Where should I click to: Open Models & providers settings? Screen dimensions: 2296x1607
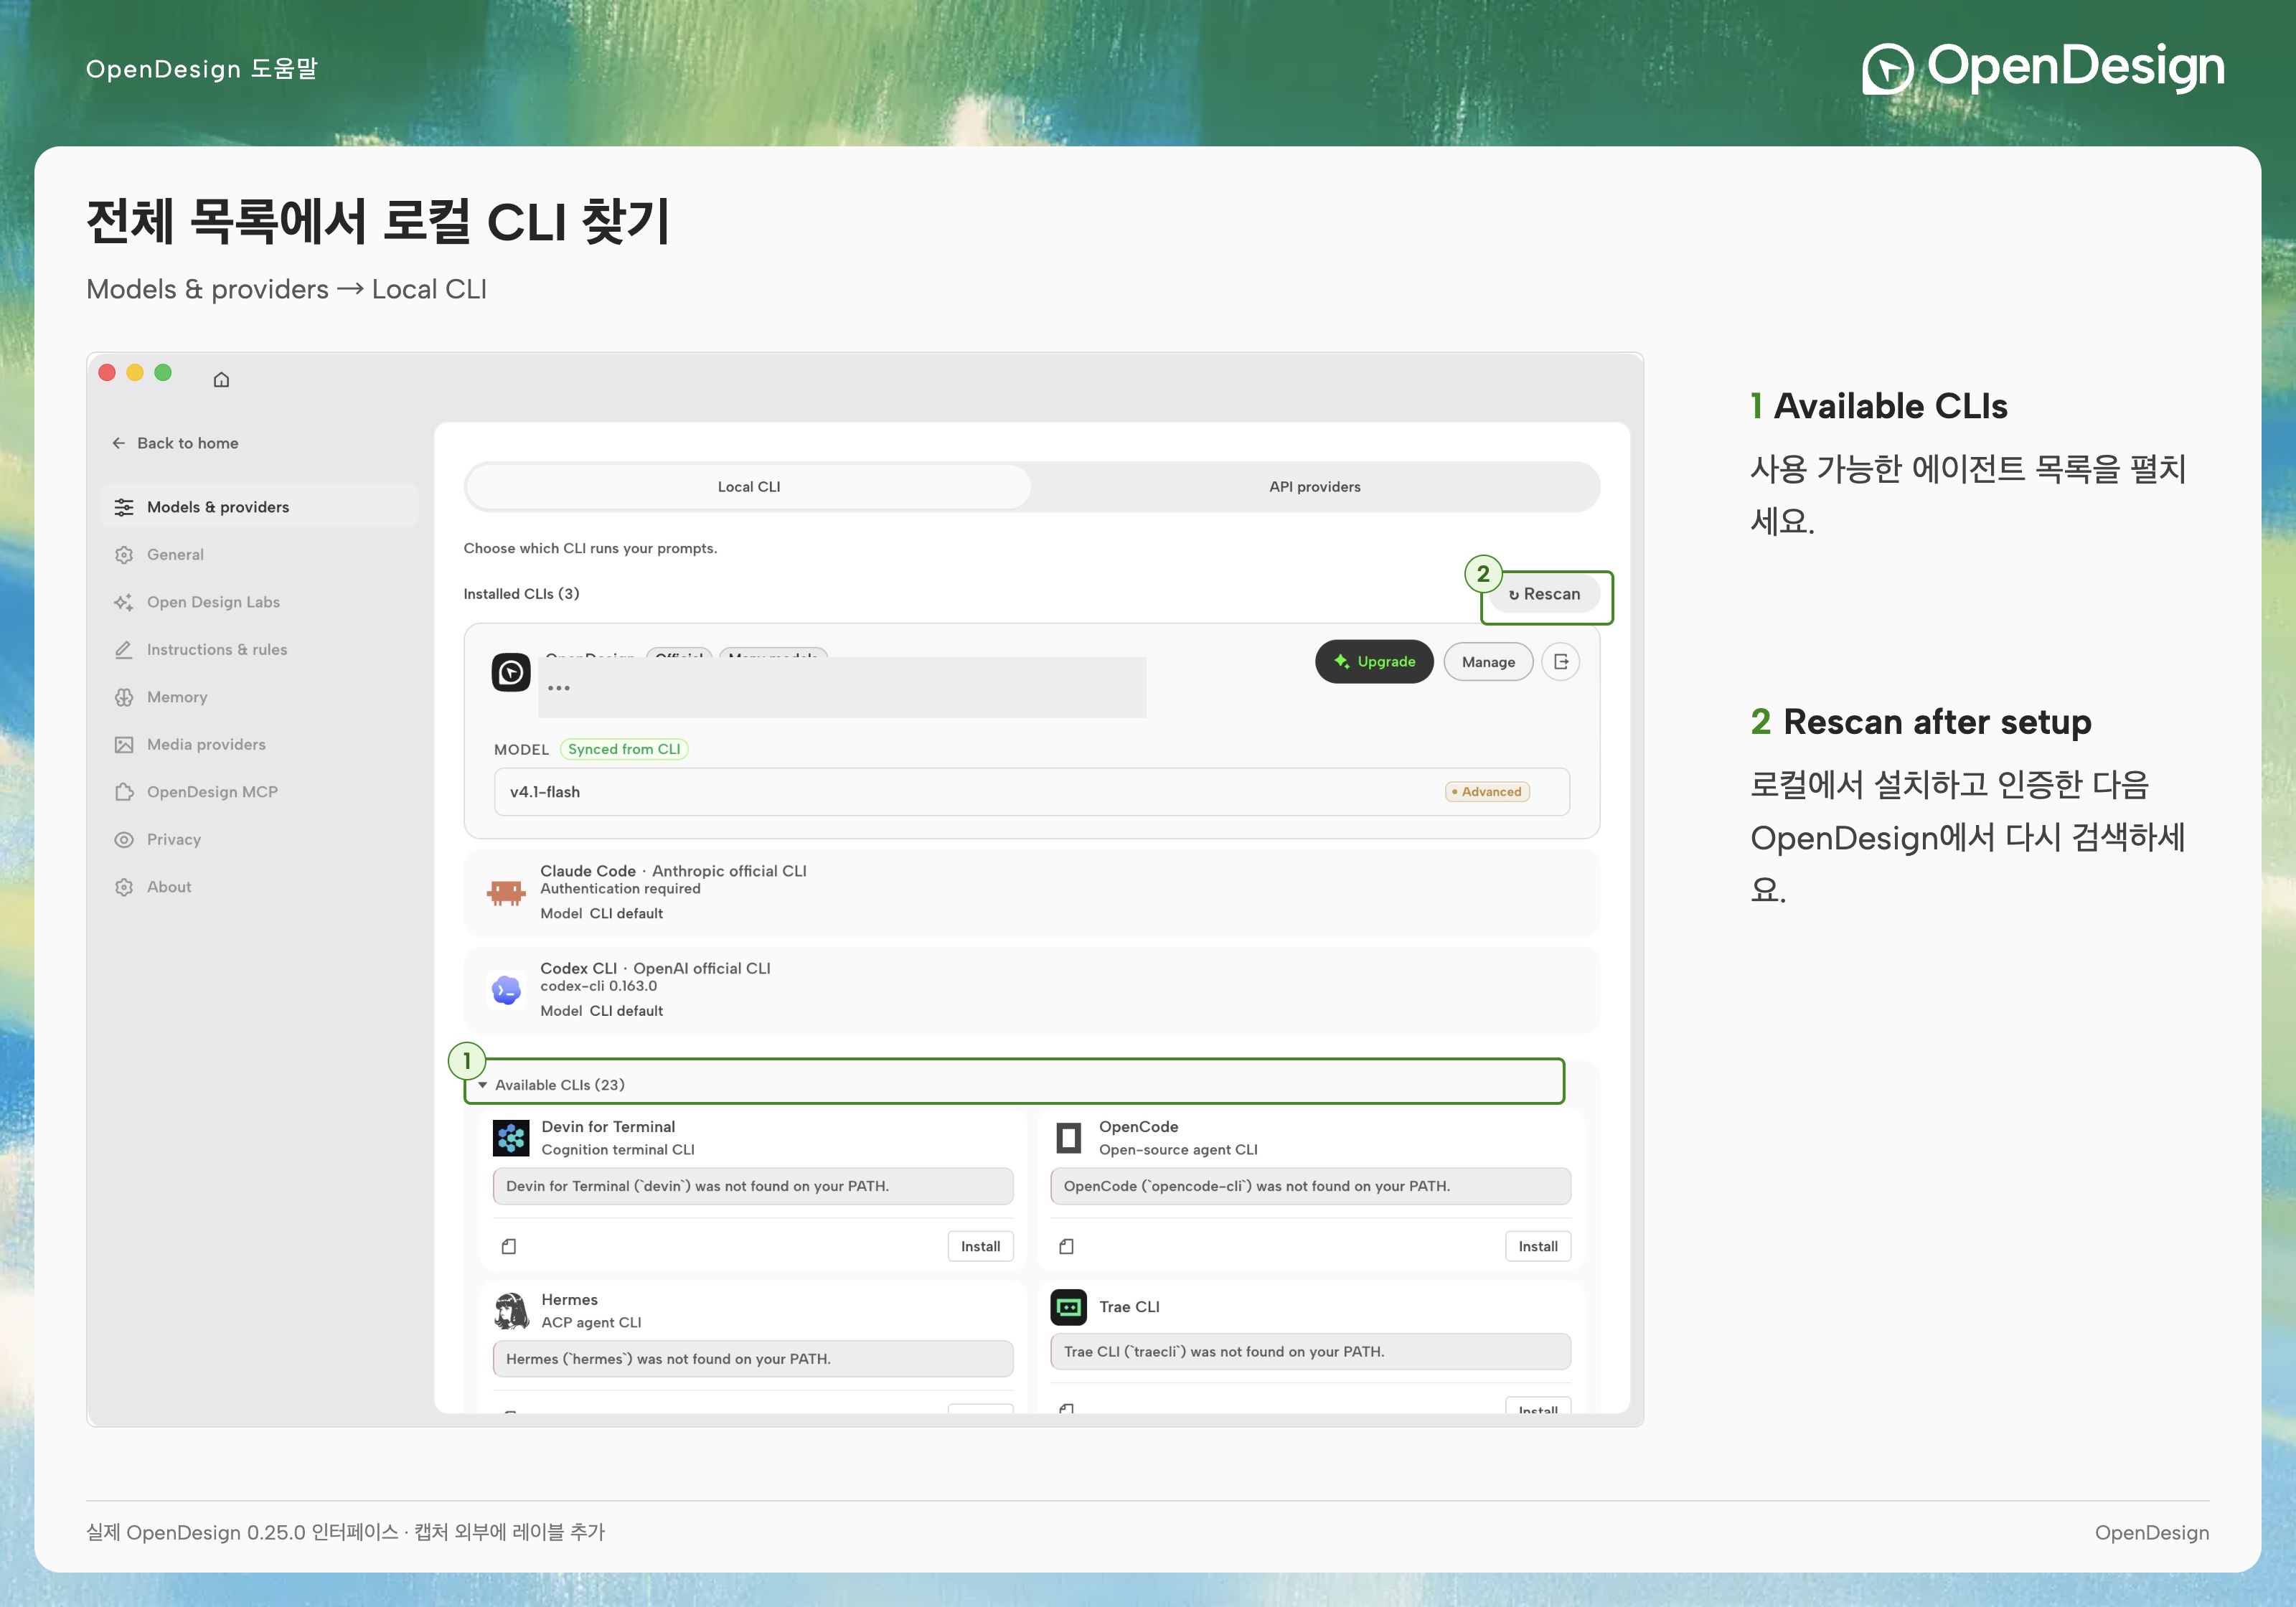[259, 507]
